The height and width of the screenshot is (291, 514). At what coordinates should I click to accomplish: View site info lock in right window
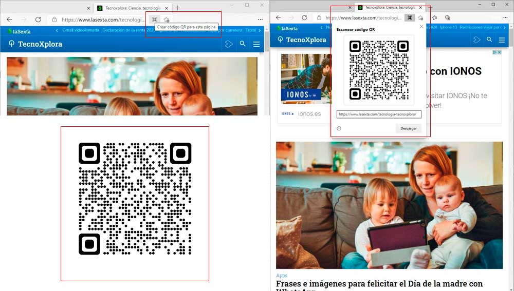click(x=319, y=17)
